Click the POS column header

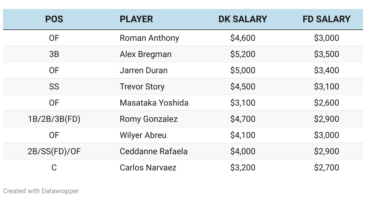pos(54,19)
